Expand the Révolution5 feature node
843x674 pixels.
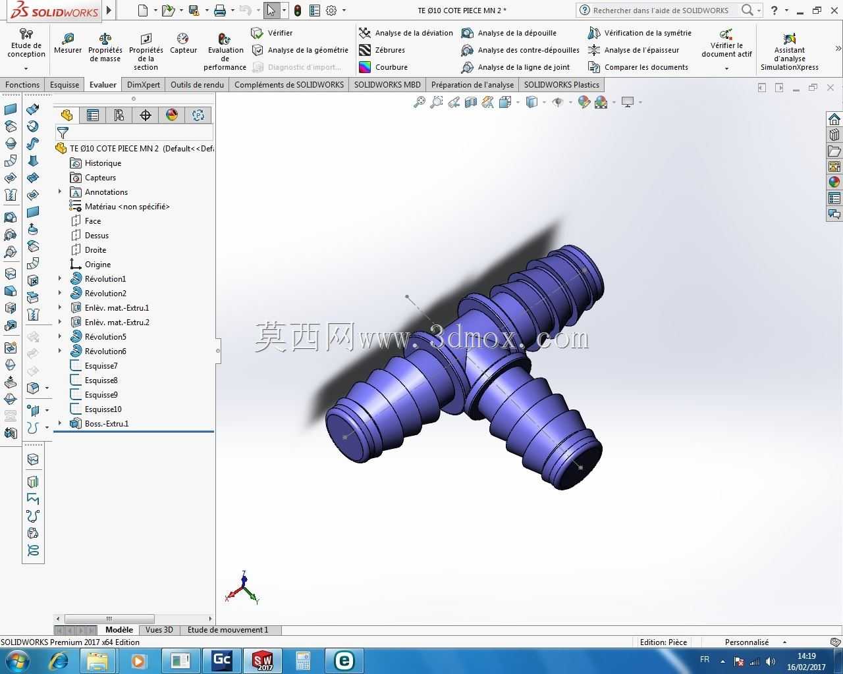(x=60, y=337)
